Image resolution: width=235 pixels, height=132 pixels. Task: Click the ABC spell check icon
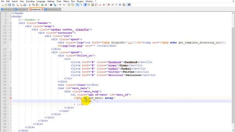[129, 5]
